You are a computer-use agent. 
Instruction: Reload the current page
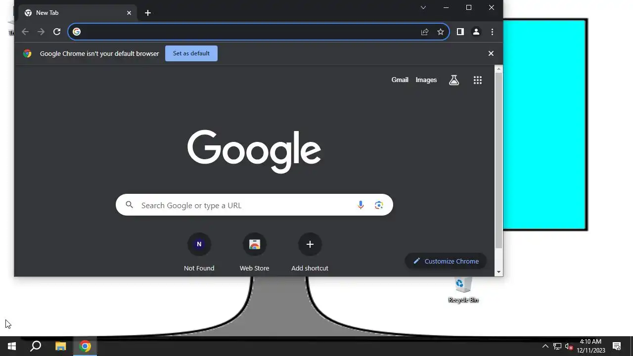57,32
